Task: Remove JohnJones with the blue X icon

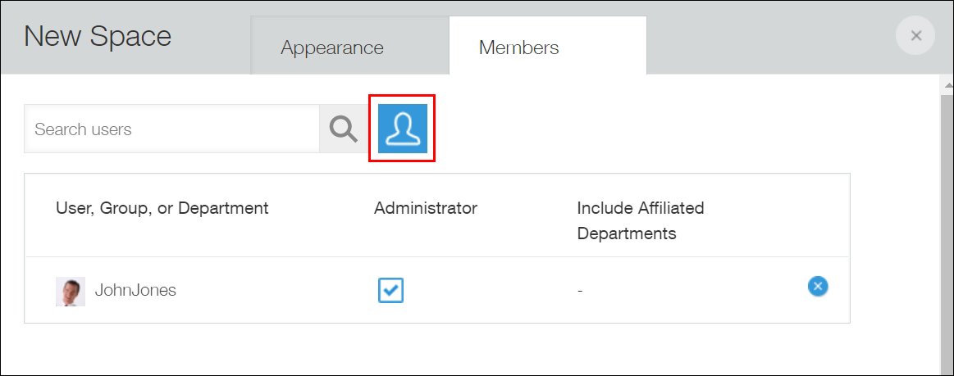Action: [818, 286]
